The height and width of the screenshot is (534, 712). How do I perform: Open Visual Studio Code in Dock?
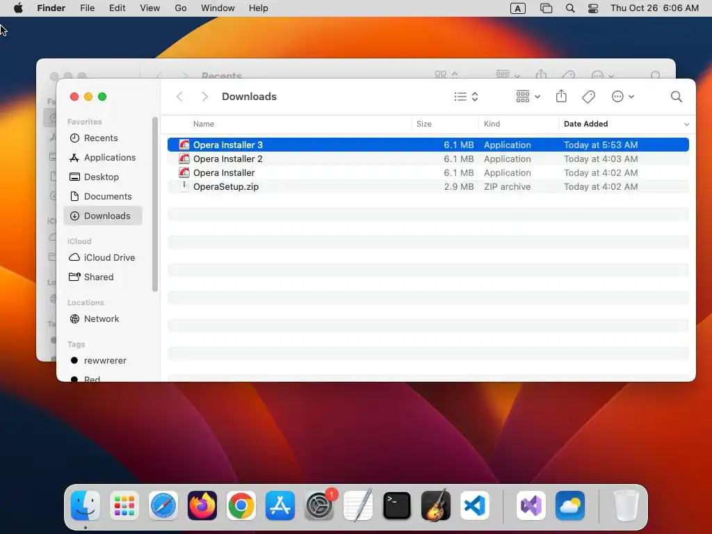(x=475, y=505)
